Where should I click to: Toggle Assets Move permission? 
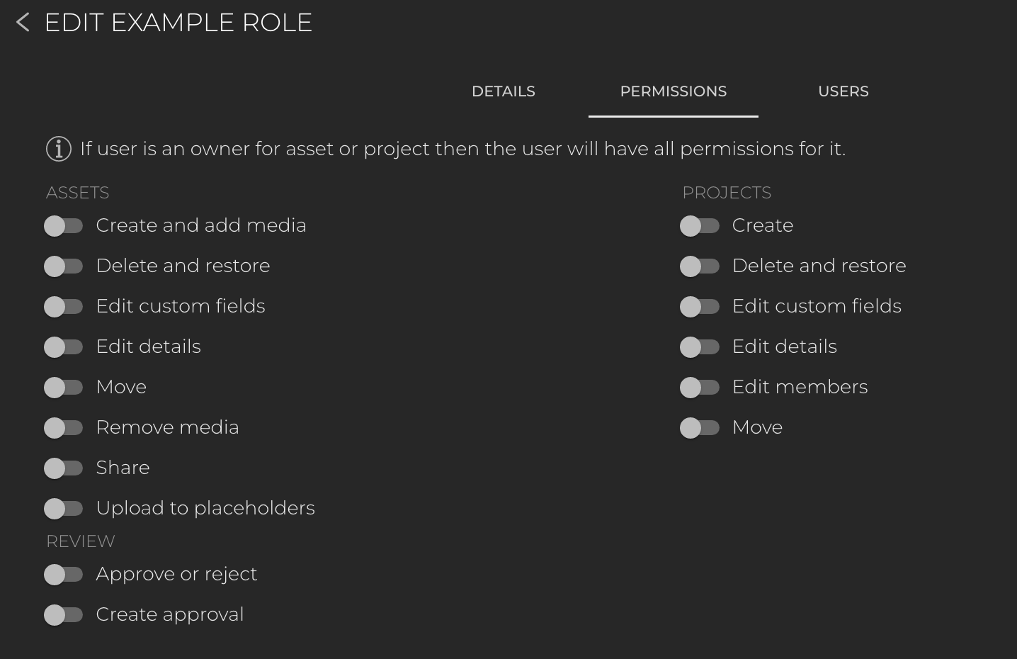[64, 388]
